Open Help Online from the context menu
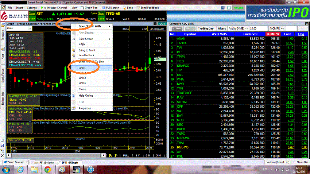310x174 pixels. [x=86, y=96]
